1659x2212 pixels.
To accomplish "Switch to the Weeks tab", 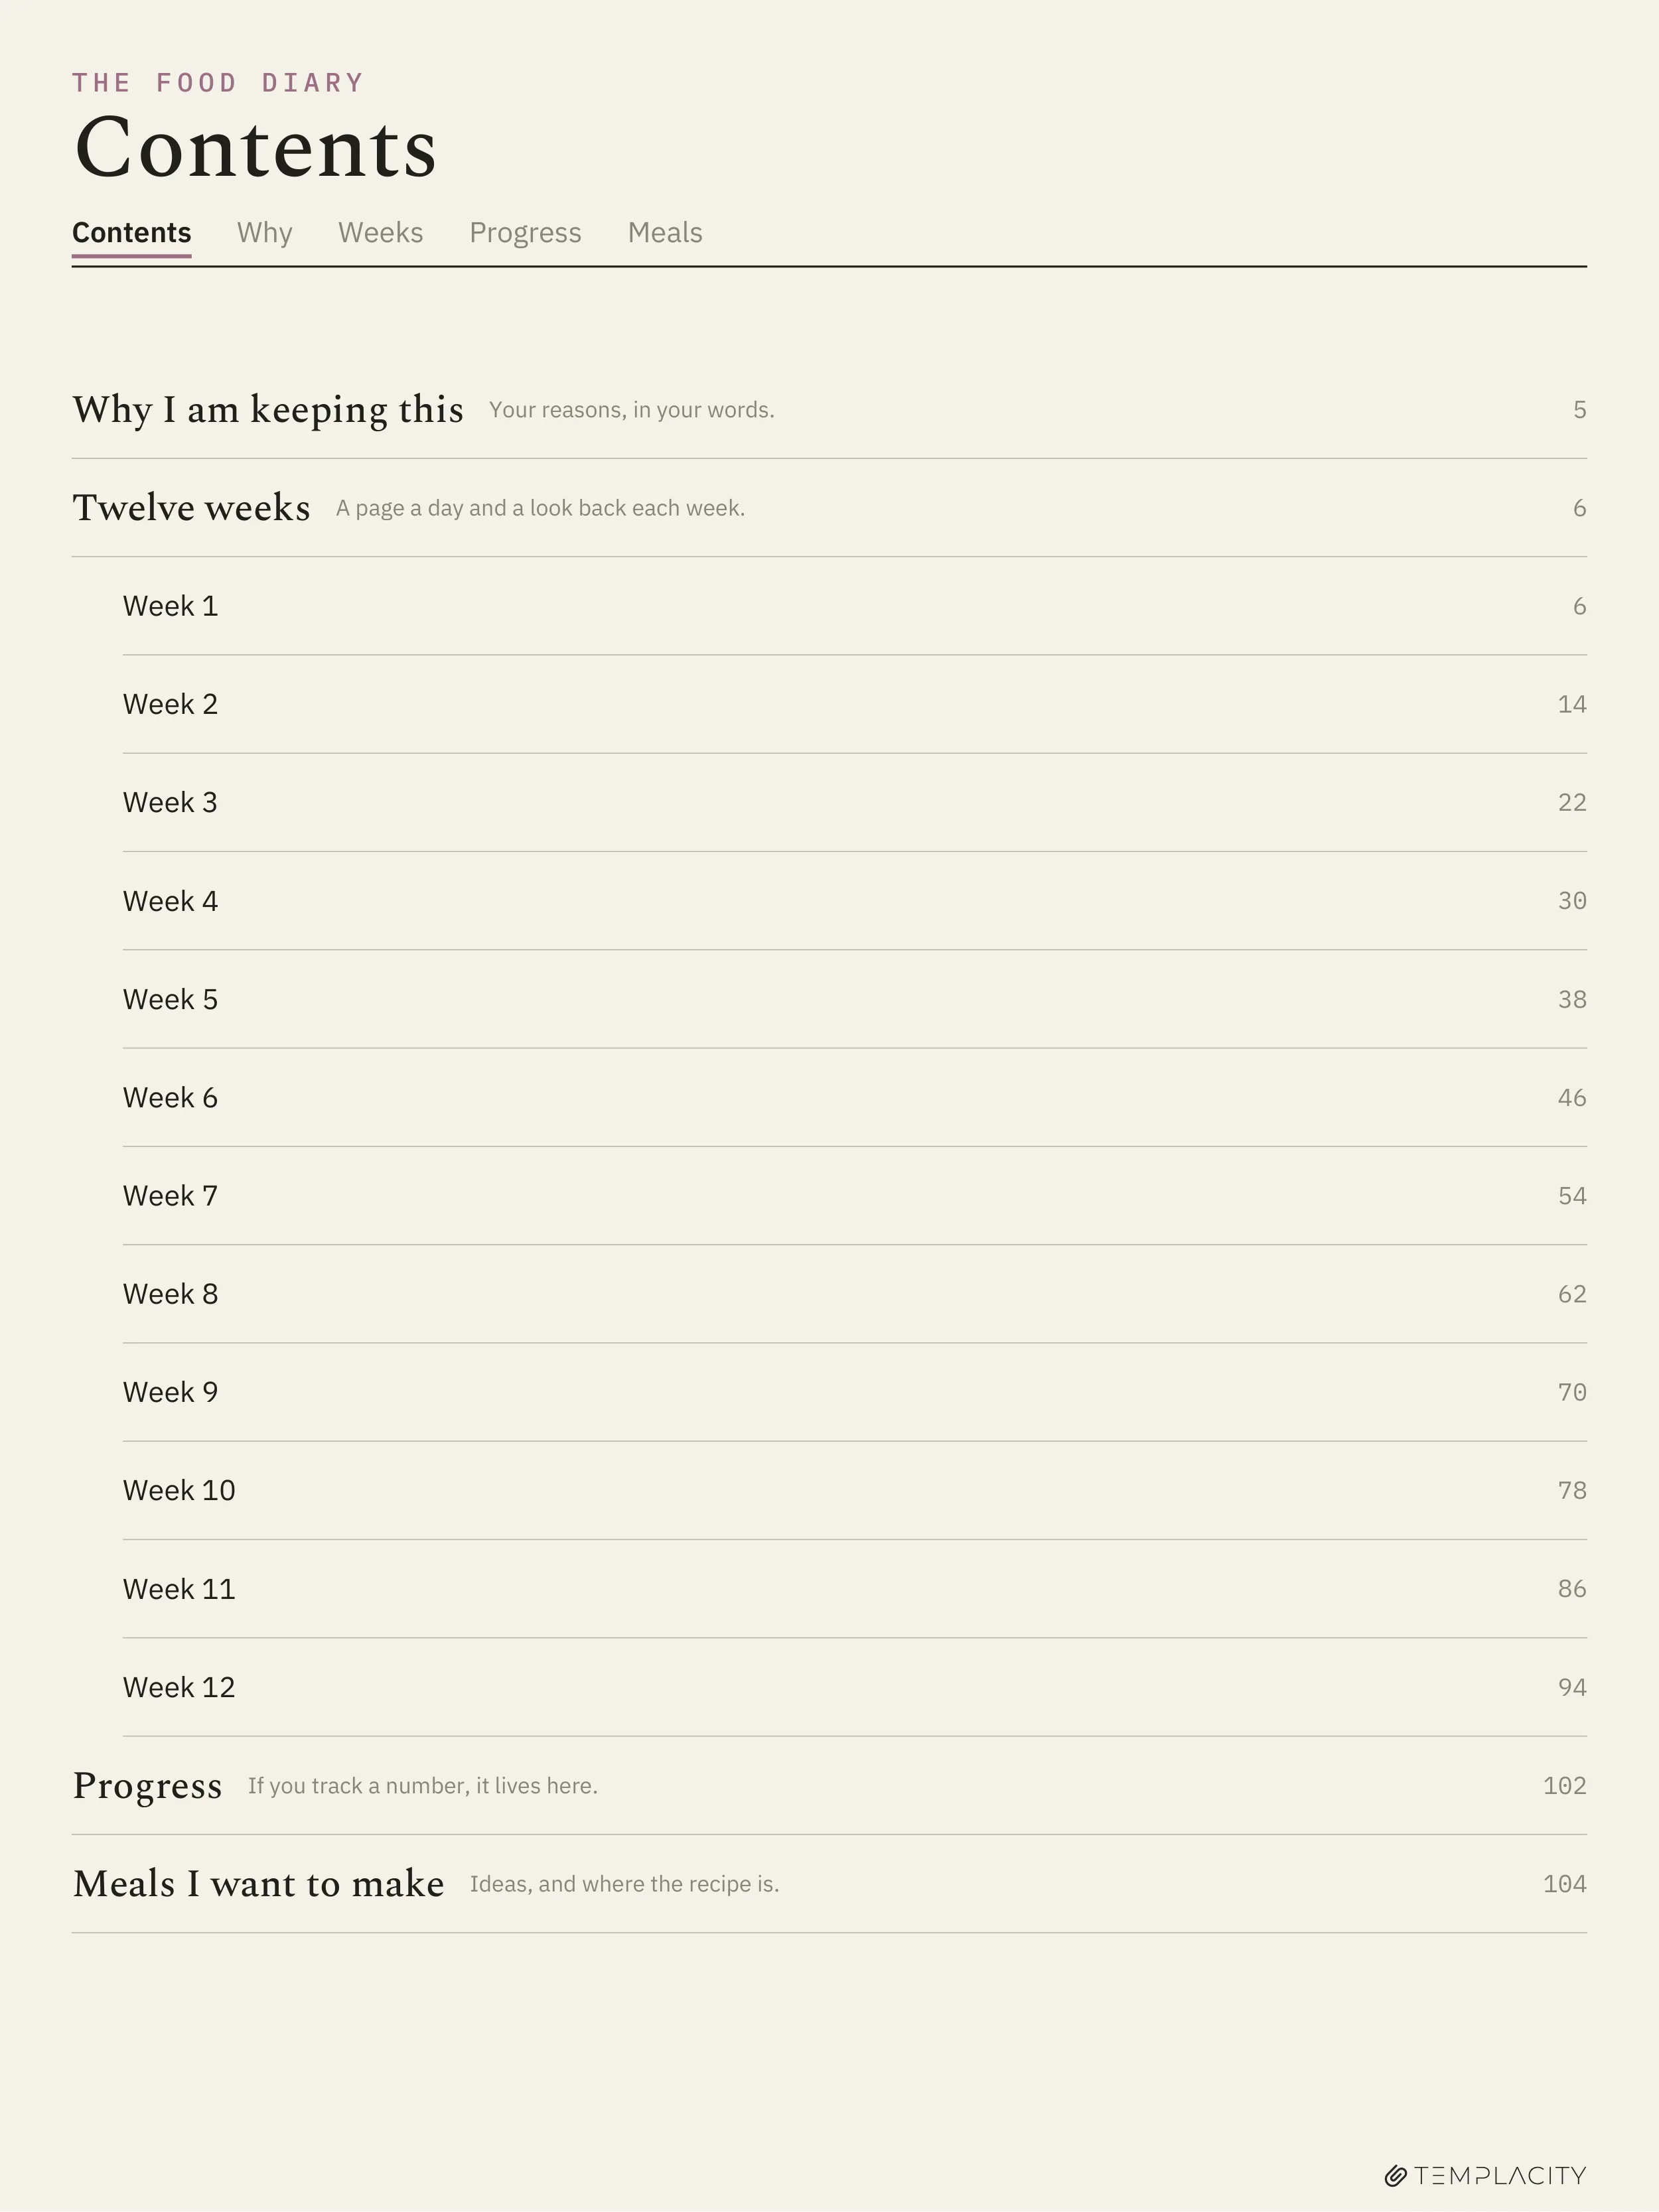I will point(380,232).
